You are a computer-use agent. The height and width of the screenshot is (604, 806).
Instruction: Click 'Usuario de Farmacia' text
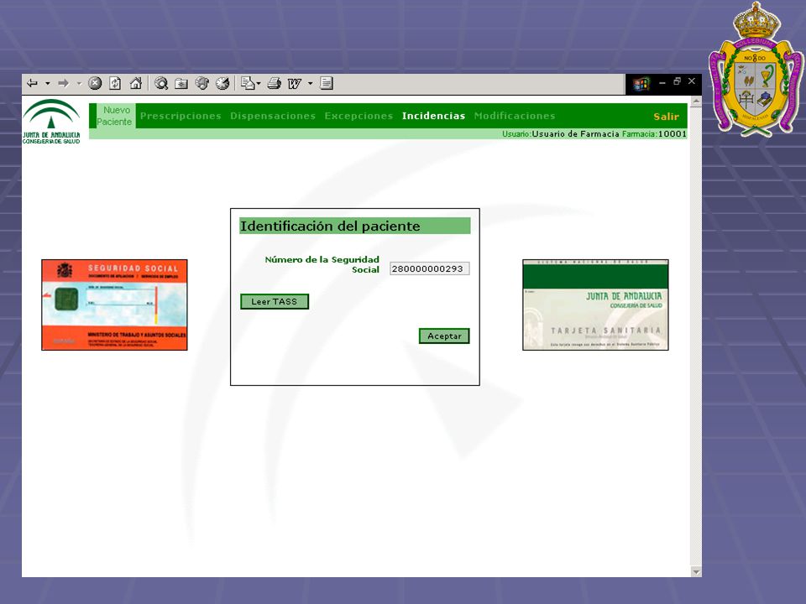[x=575, y=134]
